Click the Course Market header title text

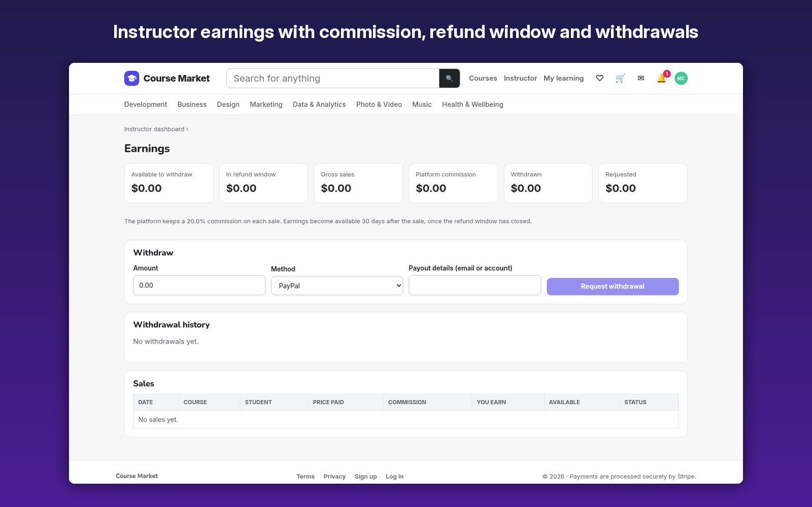[x=177, y=78]
